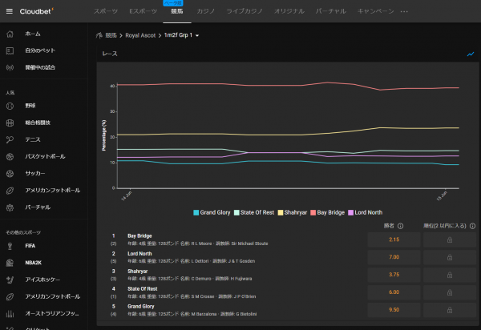Click the Cloudbet logo
Screen dimensions: 481x330
click(36, 11)
